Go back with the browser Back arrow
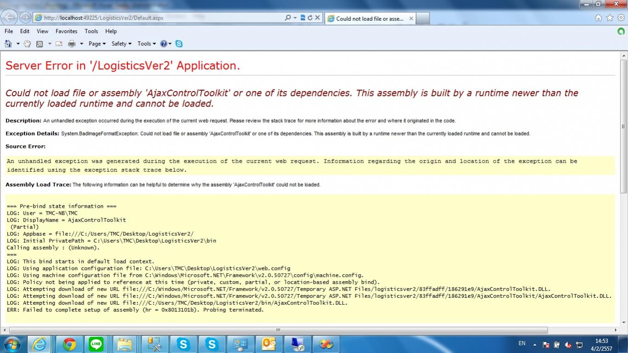Image resolution: width=628 pixels, height=353 pixels. 10,17
